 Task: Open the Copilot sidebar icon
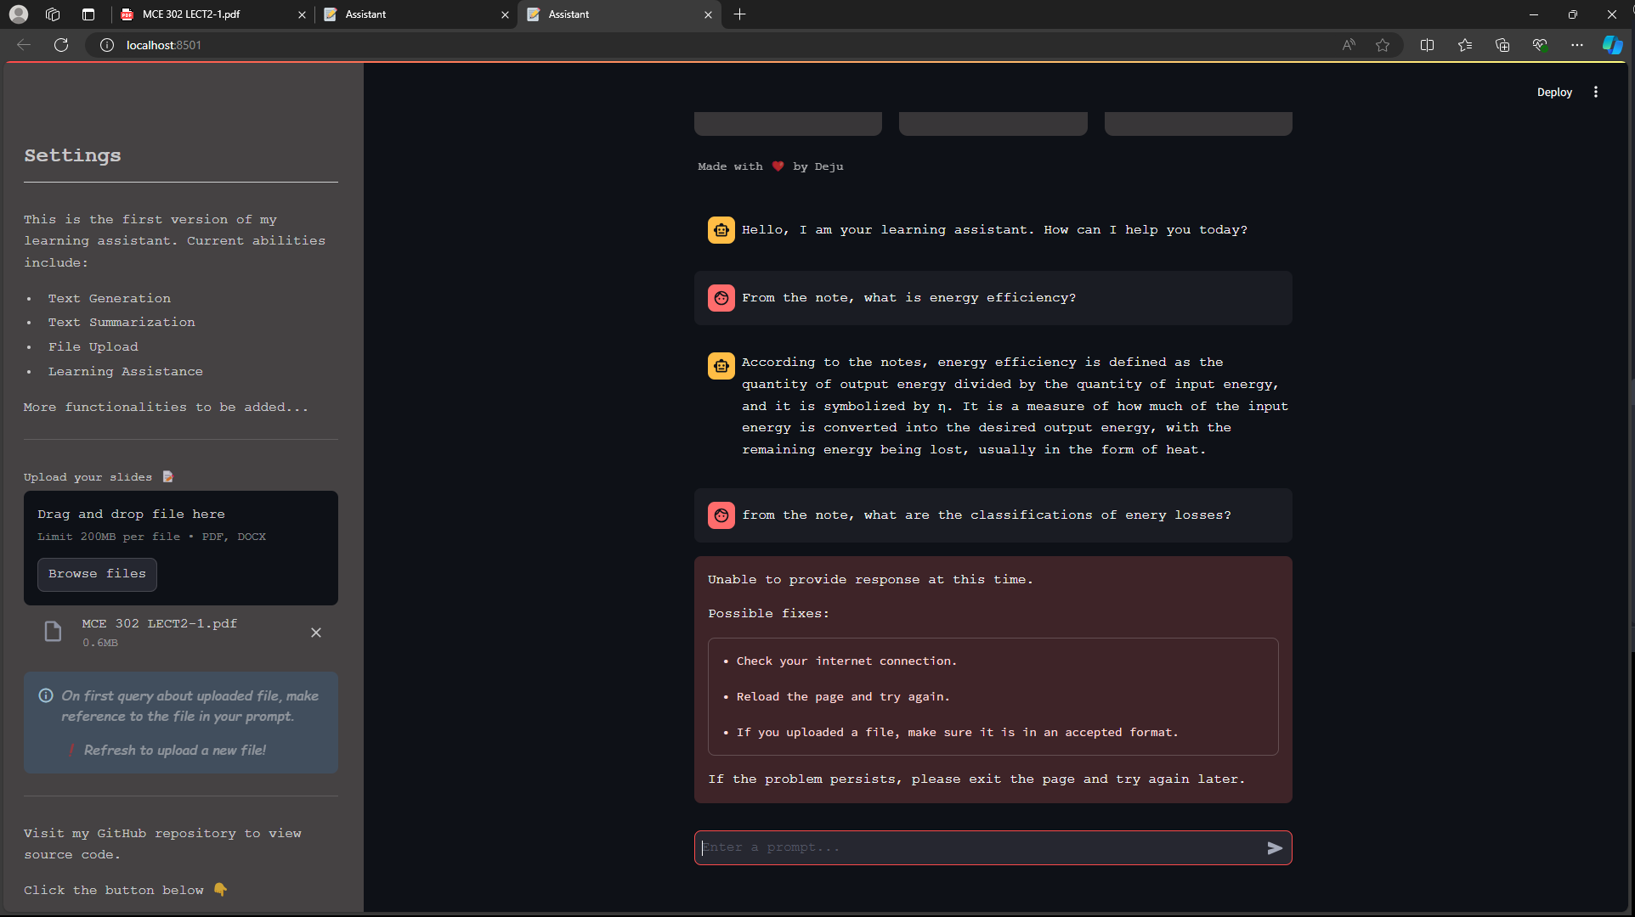point(1612,45)
